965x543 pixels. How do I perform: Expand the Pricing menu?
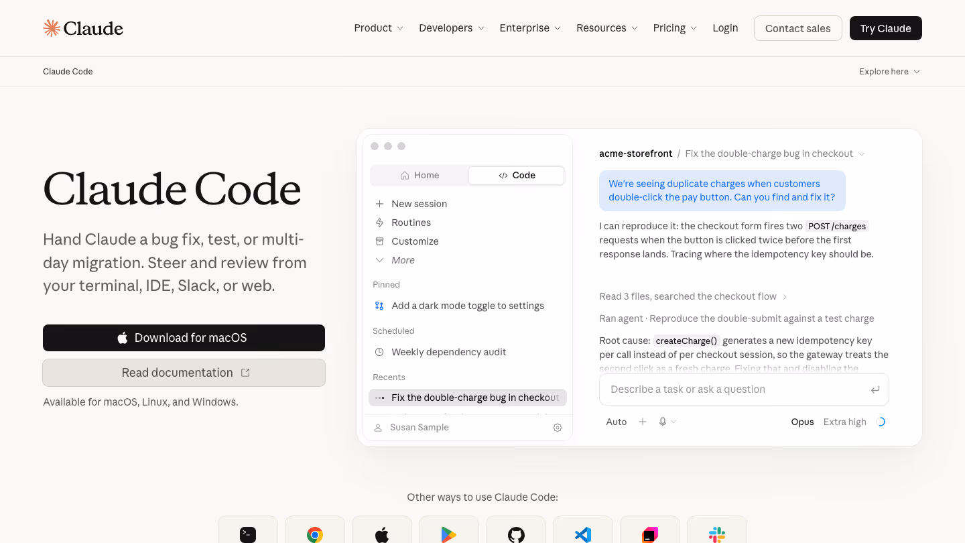pos(675,28)
